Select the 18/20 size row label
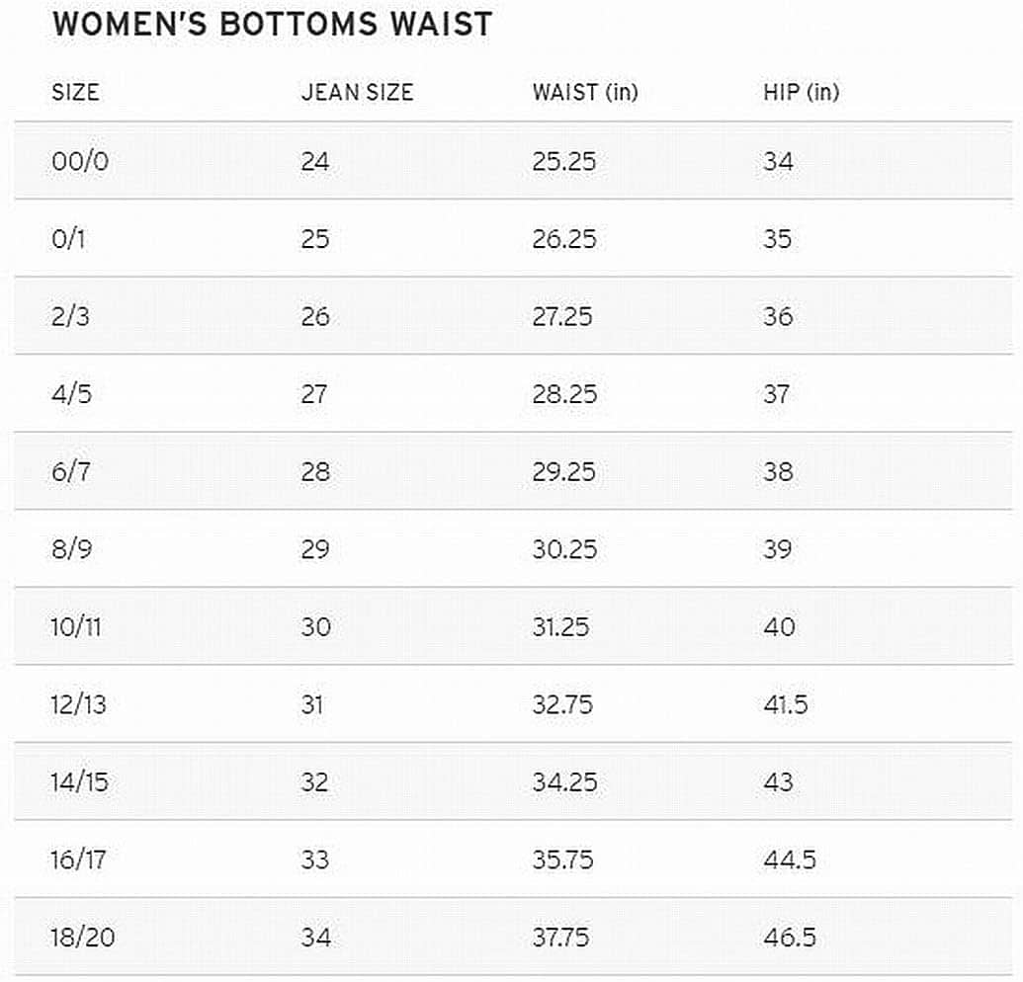The height and width of the screenshot is (982, 1023). 83,937
